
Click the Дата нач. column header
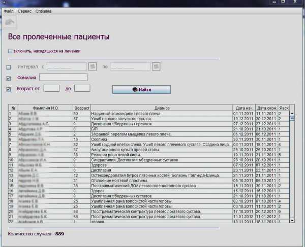point(244,108)
